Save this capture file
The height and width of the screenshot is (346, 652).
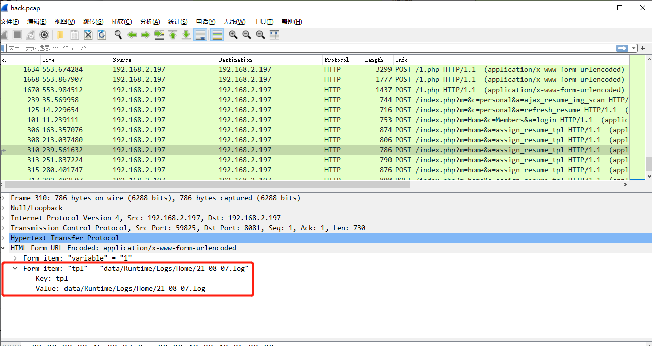tap(74, 35)
